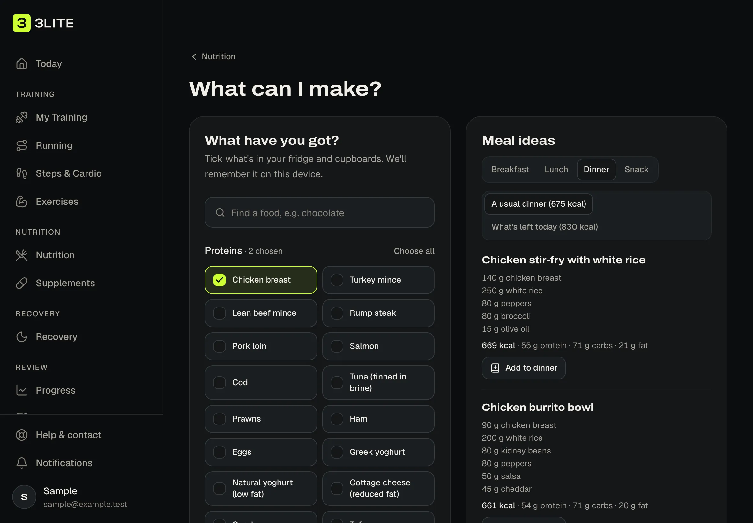Switch to the Breakfast tab
The image size is (753, 523).
pyautogui.click(x=510, y=169)
